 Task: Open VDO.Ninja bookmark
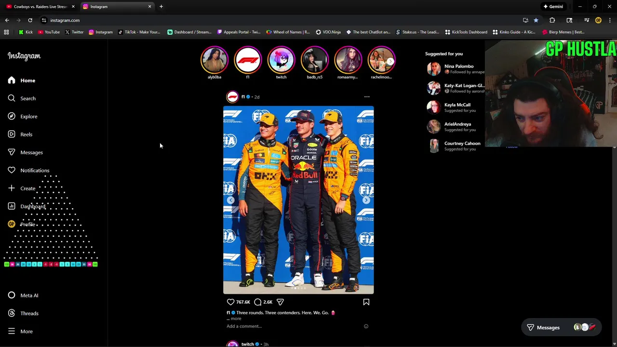(328, 32)
